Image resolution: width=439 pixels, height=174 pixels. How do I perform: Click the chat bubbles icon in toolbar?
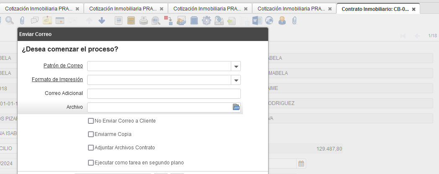click(x=35, y=20)
